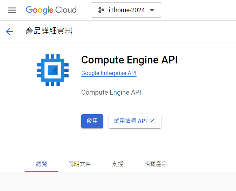Open the Google Enterprise API link

[109, 73]
